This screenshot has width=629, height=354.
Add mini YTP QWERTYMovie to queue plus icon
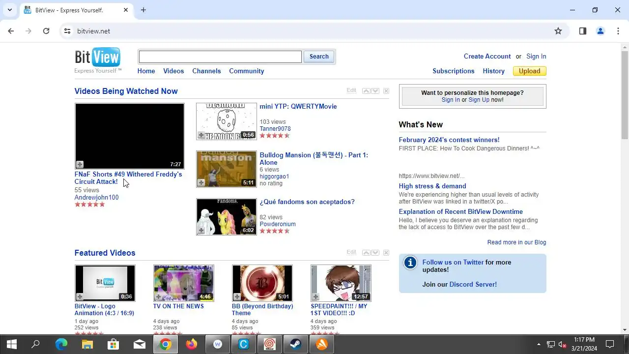coord(201,135)
